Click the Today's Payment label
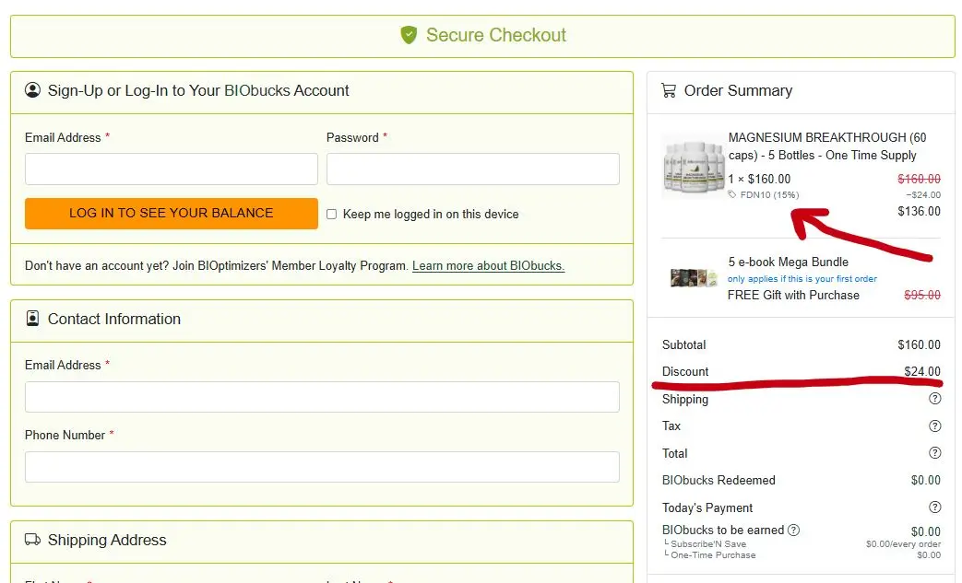The width and height of the screenshot is (962, 583). (x=707, y=507)
